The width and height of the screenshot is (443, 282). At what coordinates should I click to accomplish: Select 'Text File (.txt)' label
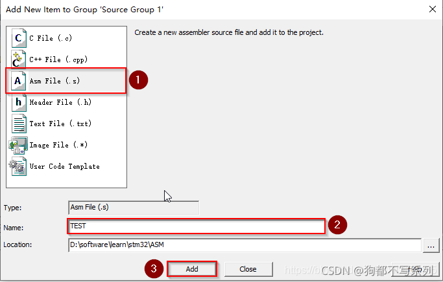tap(60, 124)
